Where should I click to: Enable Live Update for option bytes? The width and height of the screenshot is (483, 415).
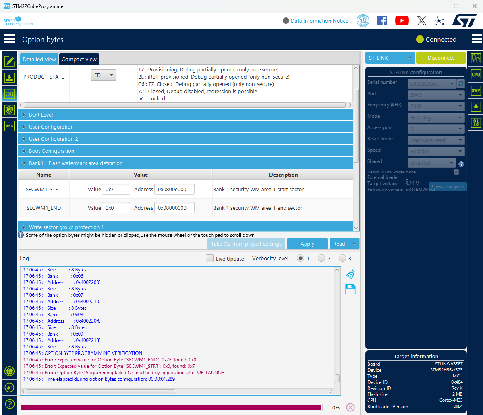click(209, 258)
